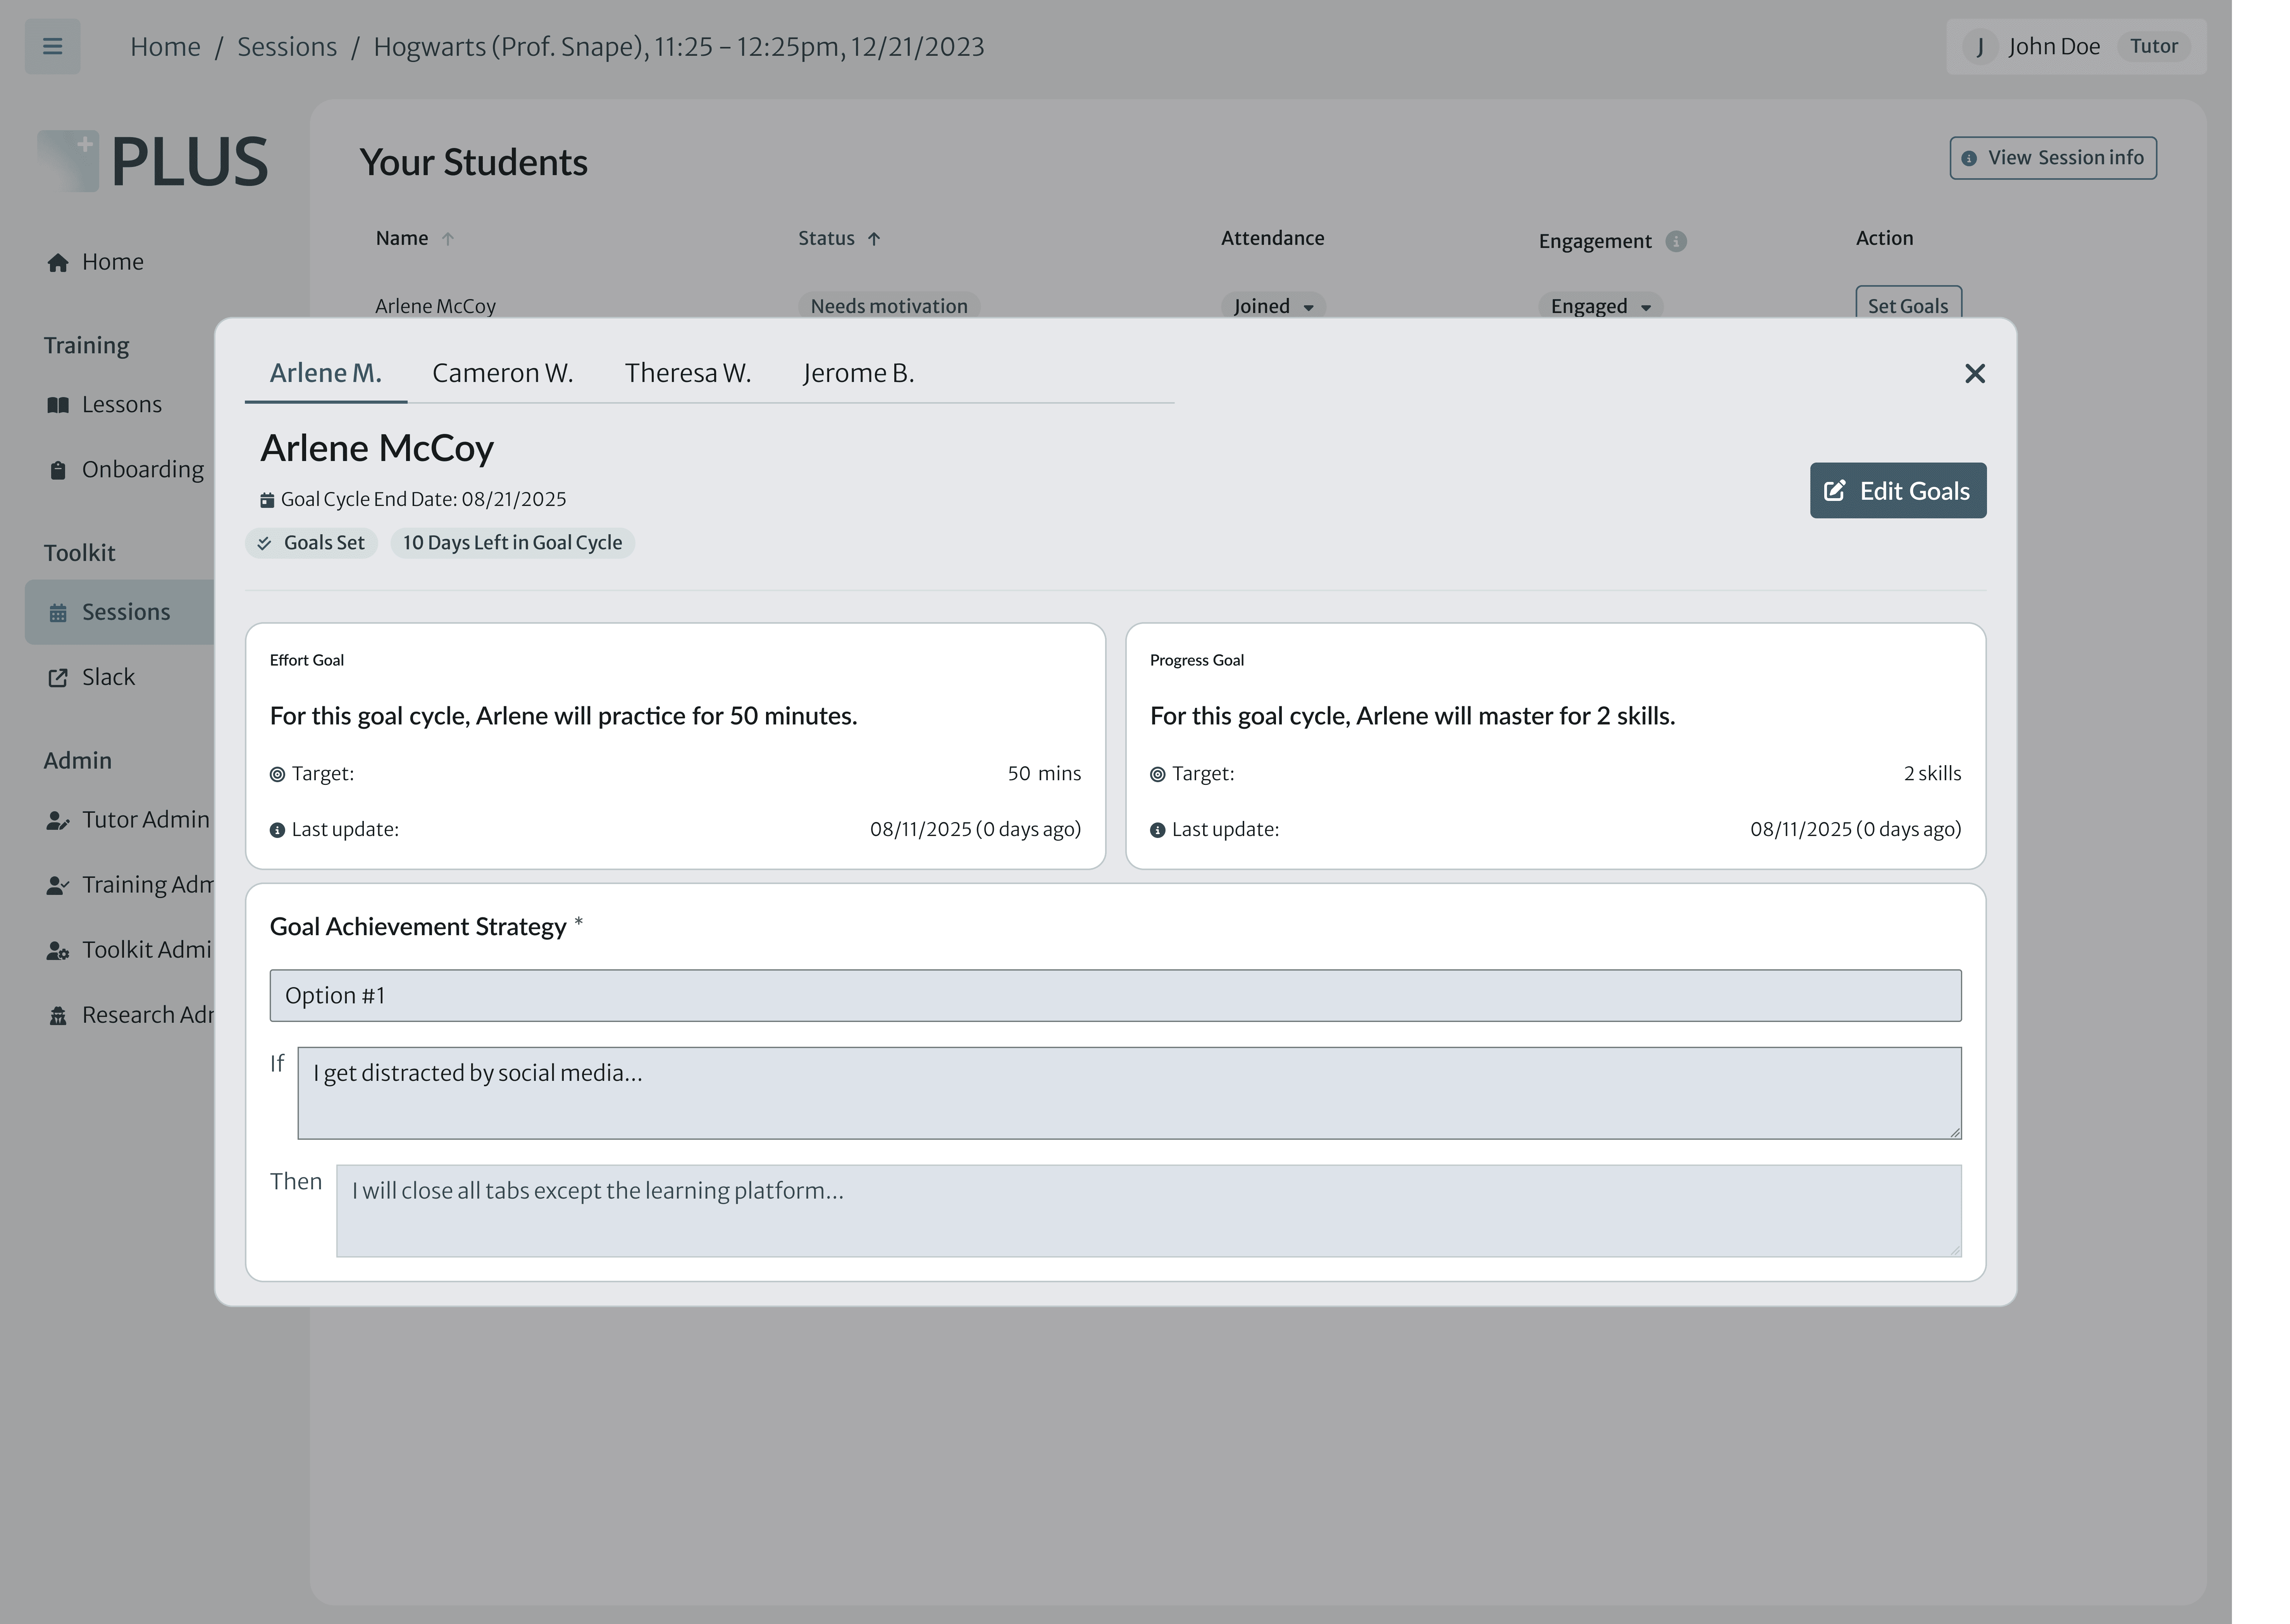The height and width of the screenshot is (1624, 2290).
Task: Go to Sessions breadcrumb link
Action: point(287,47)
